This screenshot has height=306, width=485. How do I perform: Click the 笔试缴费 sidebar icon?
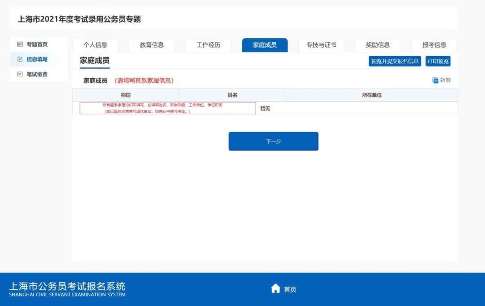[19, 74]
